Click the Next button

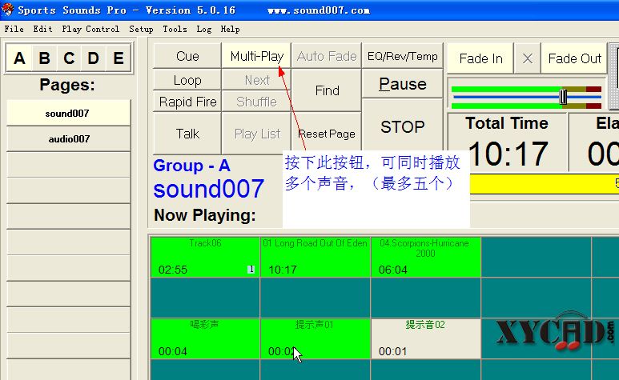pos(256,80)
